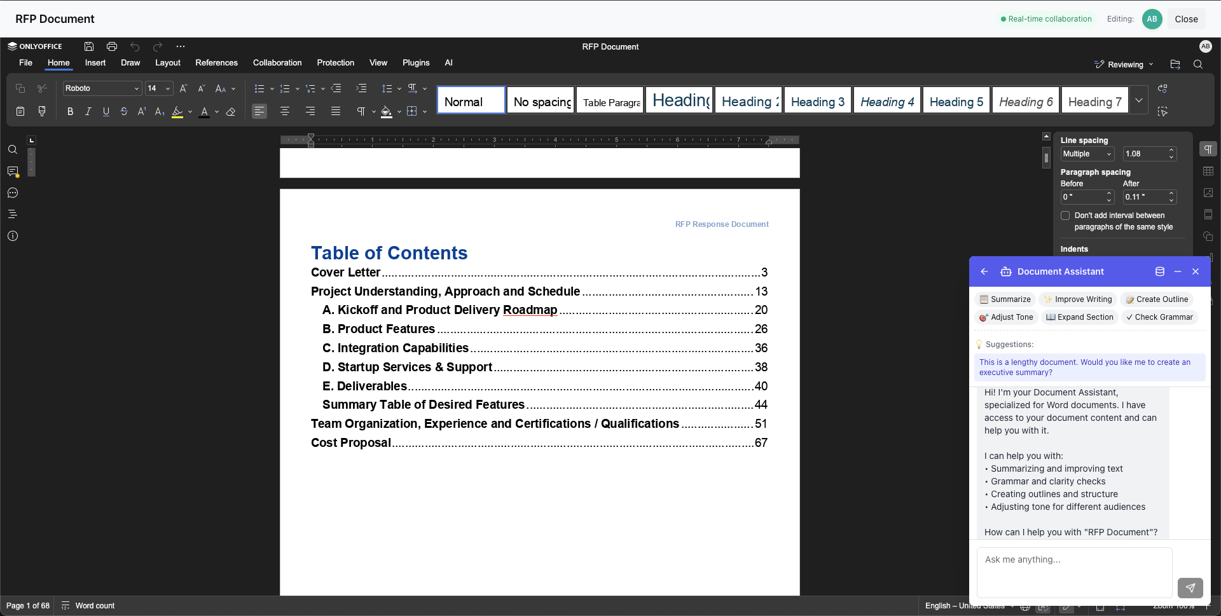Open the Multiple line spacing combo box
The height and width of the screenshot is (616, 1221).
click(1087, 154)
